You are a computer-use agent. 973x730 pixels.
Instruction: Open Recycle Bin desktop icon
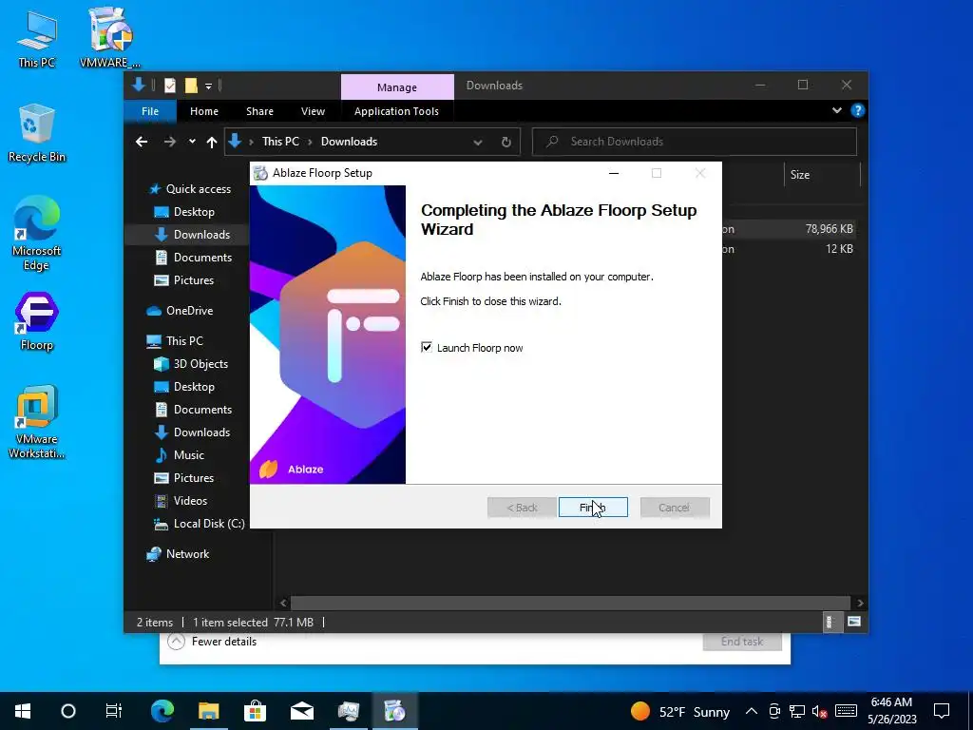pyautogui.click(x=37, y=133)
